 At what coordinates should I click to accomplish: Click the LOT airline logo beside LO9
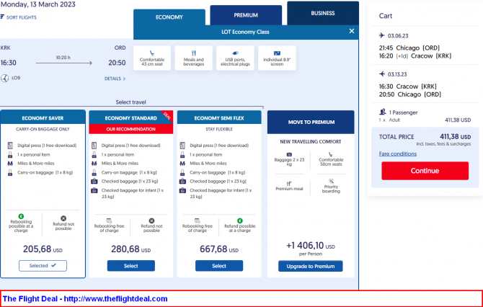[x=4, y=79]
